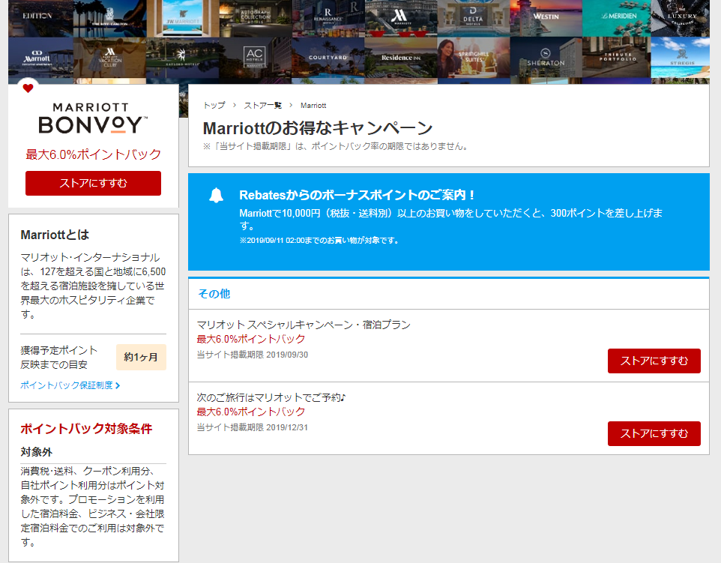721x563 pixels.
Task: Click the Rebatesからのボーナスポイントのご案内 heading
Action: tap(357, 195)
